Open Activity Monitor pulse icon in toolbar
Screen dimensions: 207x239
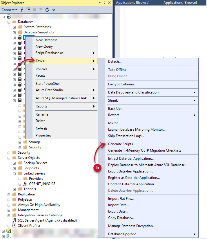point(54,10)
